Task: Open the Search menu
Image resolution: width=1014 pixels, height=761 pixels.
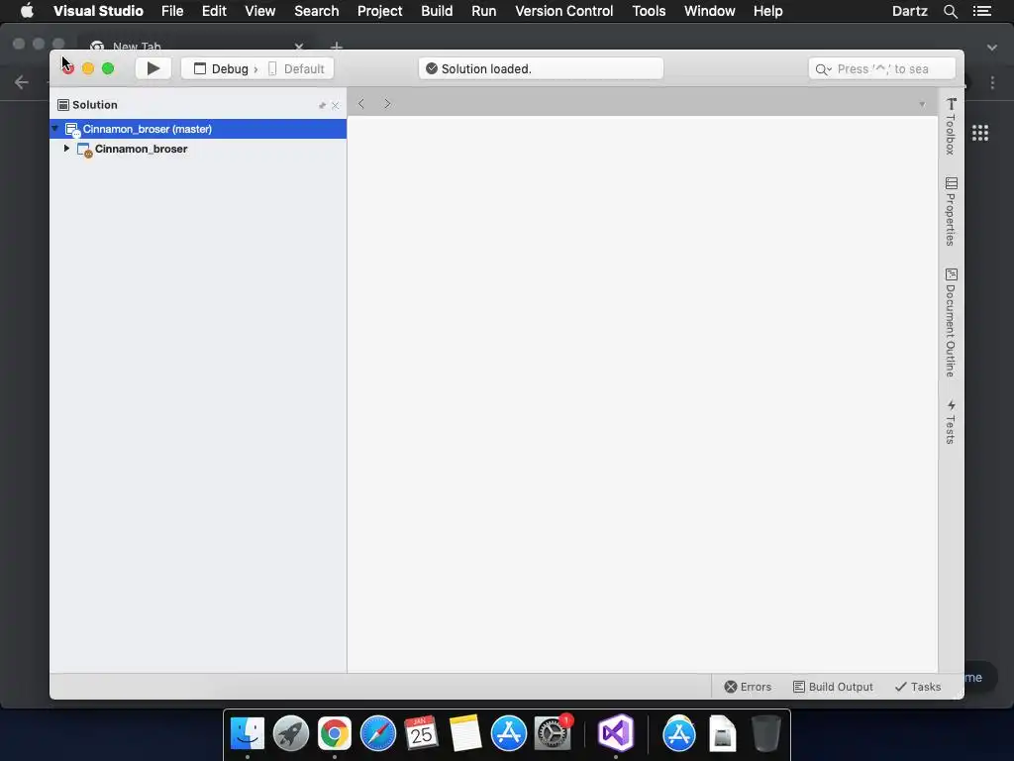Action: coord(316,11)
